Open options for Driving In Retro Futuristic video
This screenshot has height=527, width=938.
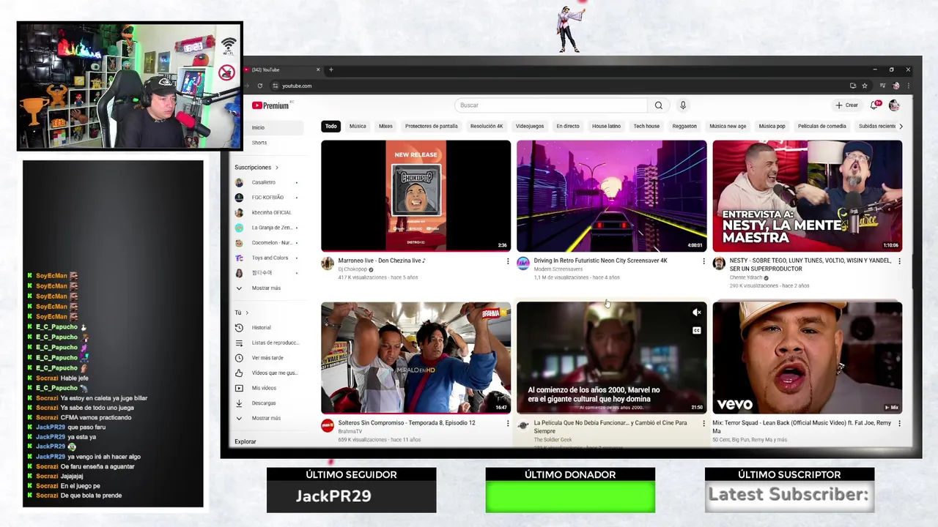(x=703, y=261)
